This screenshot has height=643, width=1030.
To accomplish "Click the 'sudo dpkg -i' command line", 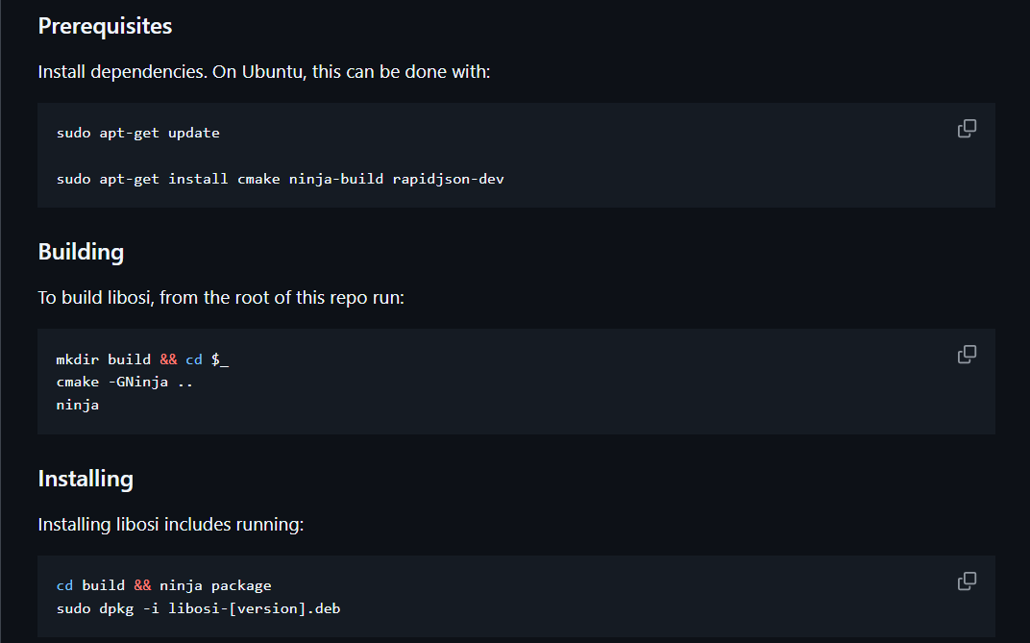I will pyautogui.click(x=198, y=608).
